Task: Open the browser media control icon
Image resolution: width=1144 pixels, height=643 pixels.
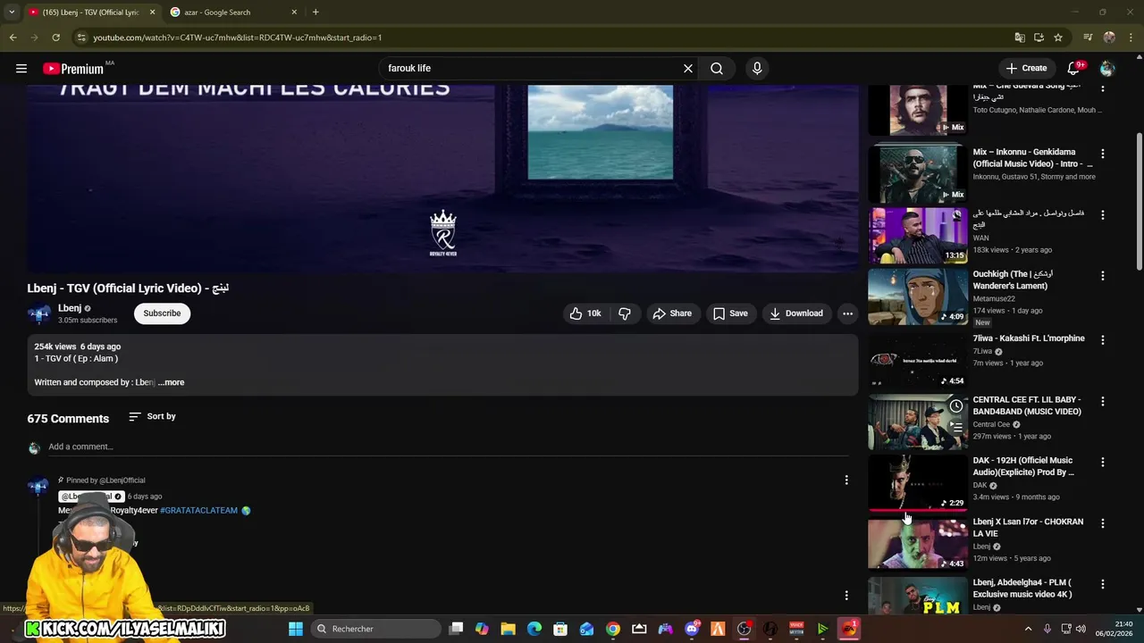Action: point(1088,38)
